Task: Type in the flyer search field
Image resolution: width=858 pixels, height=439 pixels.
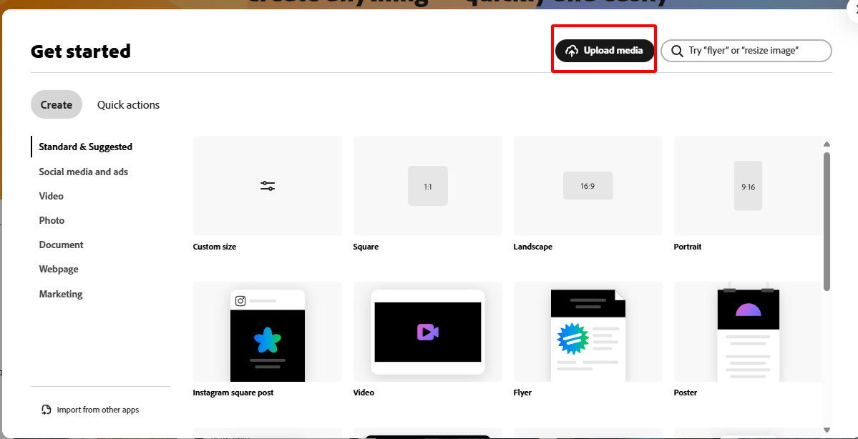Action: [x=751, y=51]
